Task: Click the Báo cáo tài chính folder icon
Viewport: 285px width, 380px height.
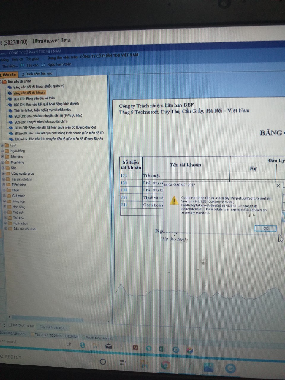Action: [x=4, y=82]
